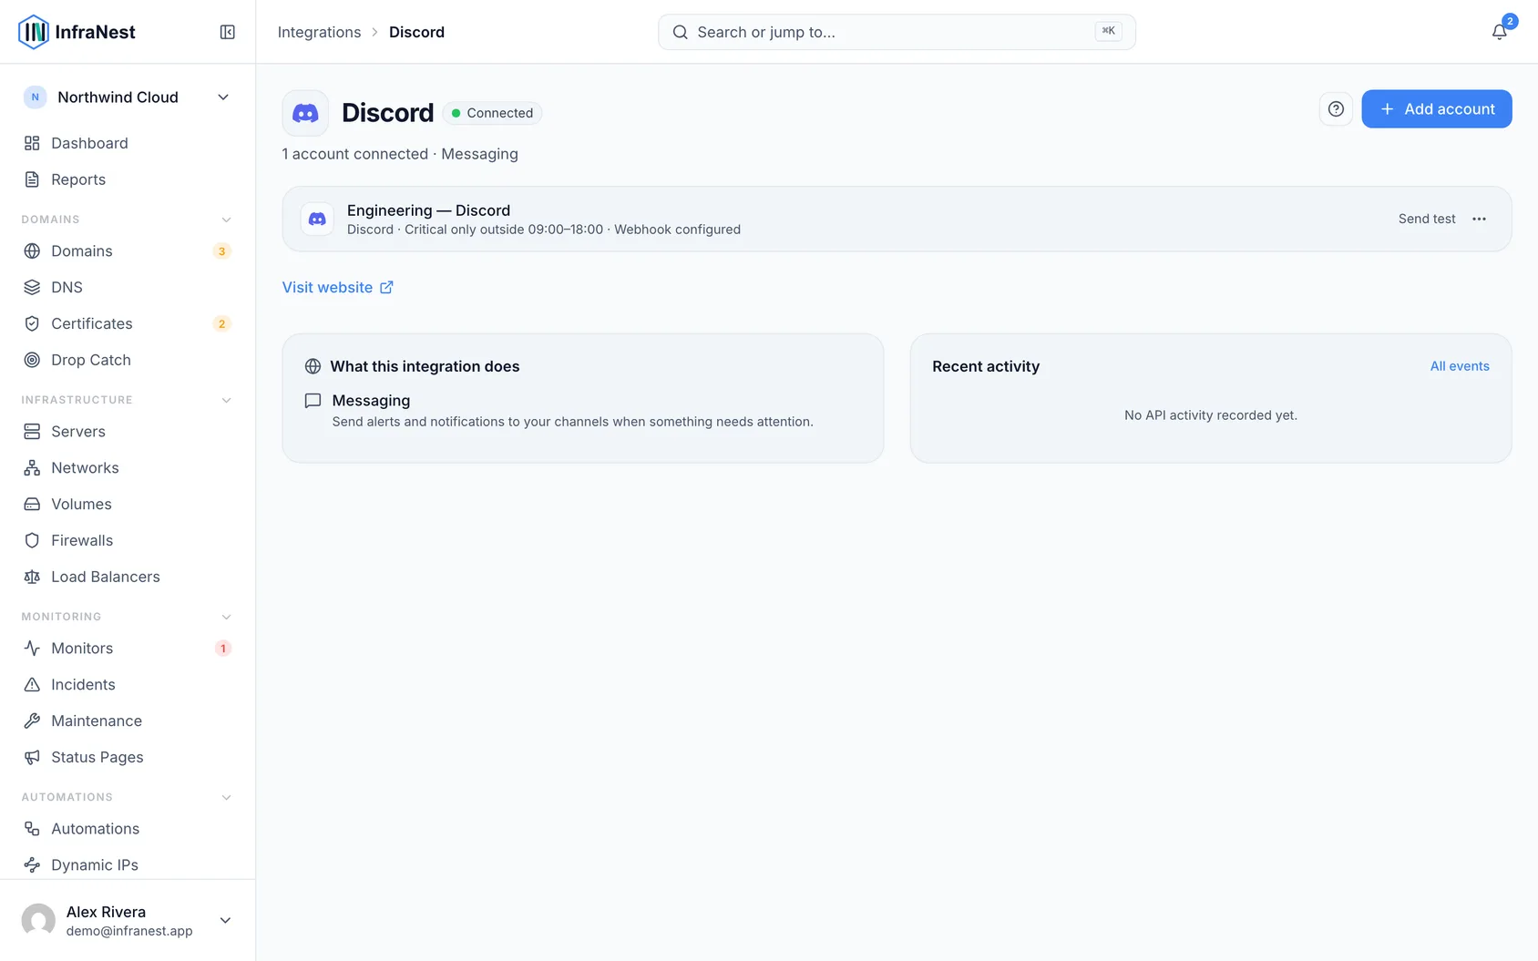Click the Domains count badge 3
The width and height of the screenshot is (1538, 961).
[221, 251]
